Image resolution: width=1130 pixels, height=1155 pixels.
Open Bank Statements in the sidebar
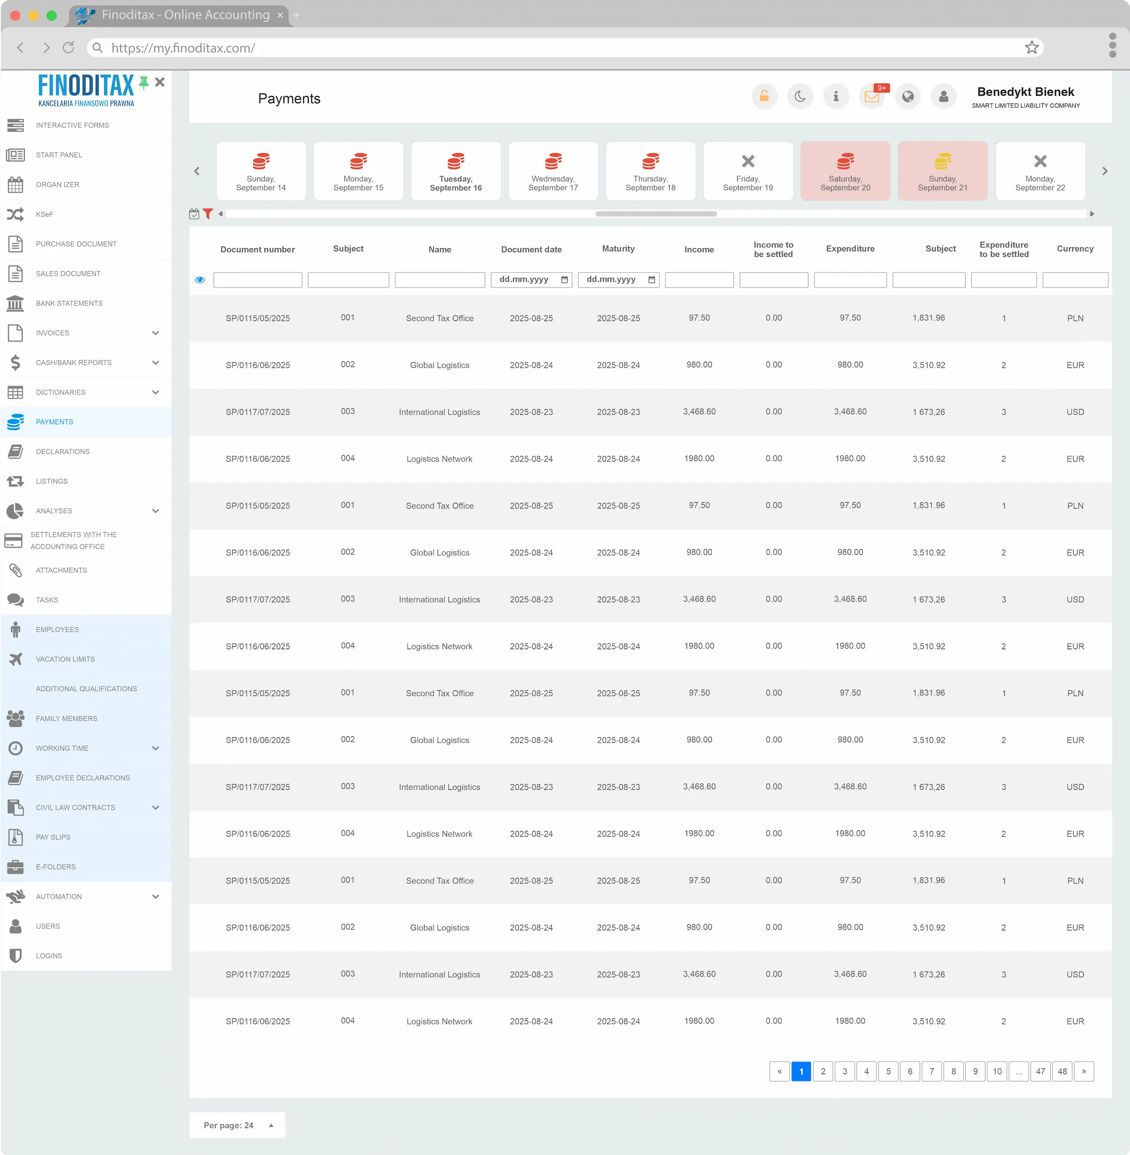click(x=69, y=303)
